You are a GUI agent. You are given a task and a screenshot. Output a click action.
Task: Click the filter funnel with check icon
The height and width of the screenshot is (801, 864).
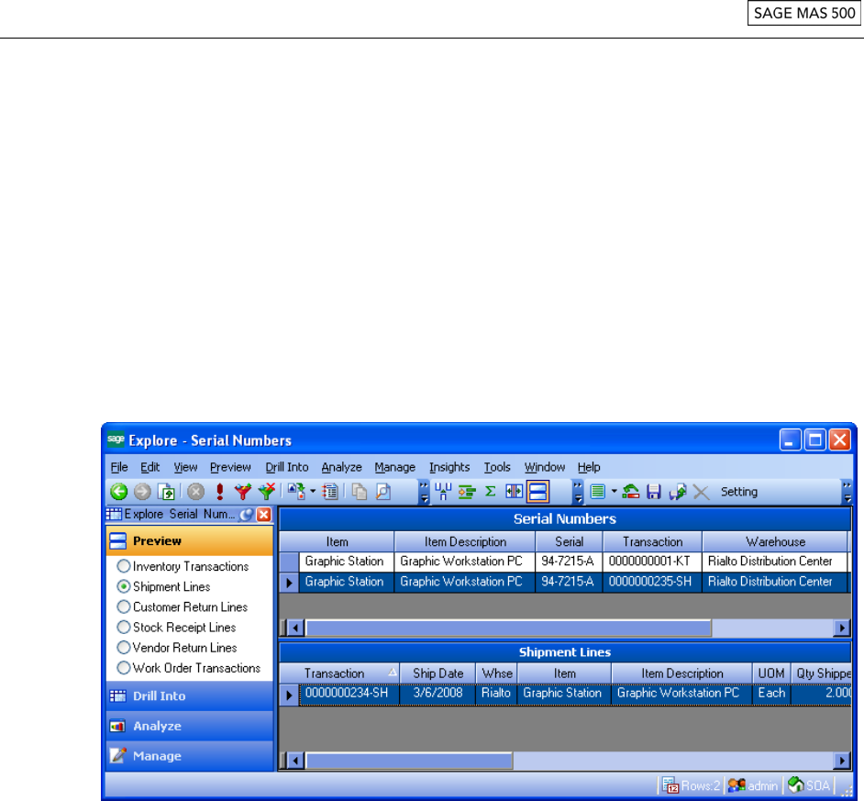[x=242, y=491]
